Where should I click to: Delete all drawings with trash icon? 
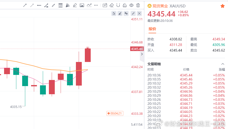138,5
